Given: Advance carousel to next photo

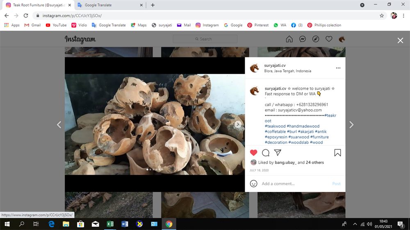Looking at the screenshot, I should [x=238, y=124].
